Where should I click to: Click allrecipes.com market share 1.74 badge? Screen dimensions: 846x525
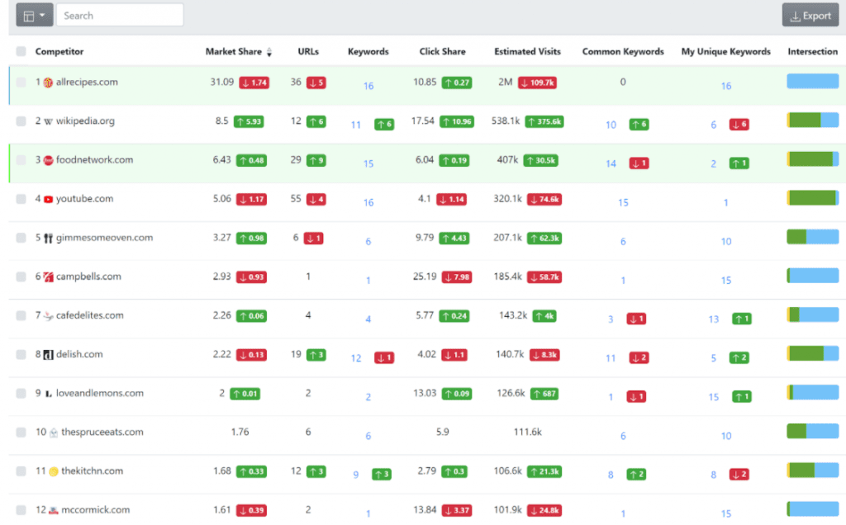tap(254, 83)
